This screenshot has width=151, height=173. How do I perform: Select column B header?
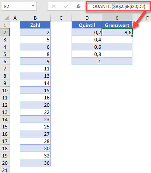tap(35, 18)
